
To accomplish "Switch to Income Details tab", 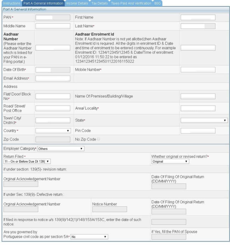I will coord(77,4).
